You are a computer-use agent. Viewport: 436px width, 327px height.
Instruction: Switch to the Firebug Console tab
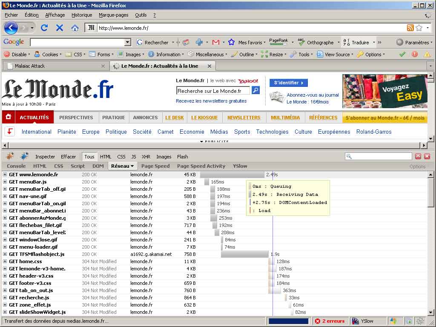click(16, 166)
